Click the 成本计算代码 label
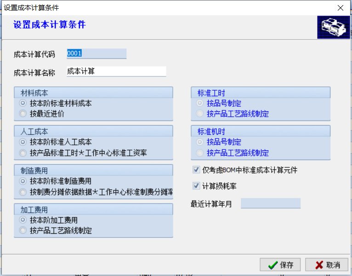352x276 pixels. click(34, 54)
